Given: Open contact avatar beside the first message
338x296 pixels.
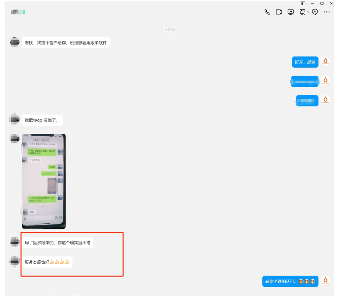Looking at the screenshot, I should coord(15,43).
